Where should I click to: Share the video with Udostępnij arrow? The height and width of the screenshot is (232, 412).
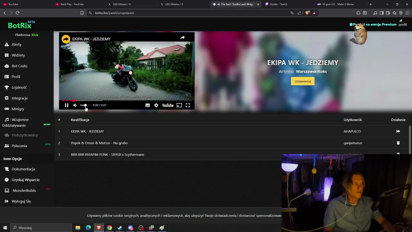tap(183, 39)
